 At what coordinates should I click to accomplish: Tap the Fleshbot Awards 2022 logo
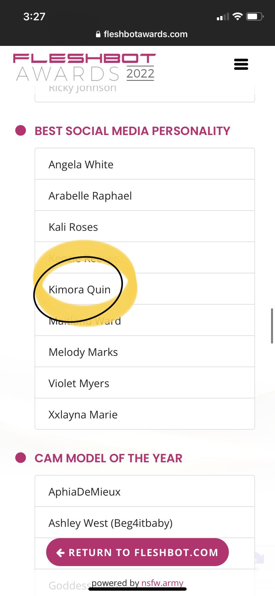tap(84, 68)
